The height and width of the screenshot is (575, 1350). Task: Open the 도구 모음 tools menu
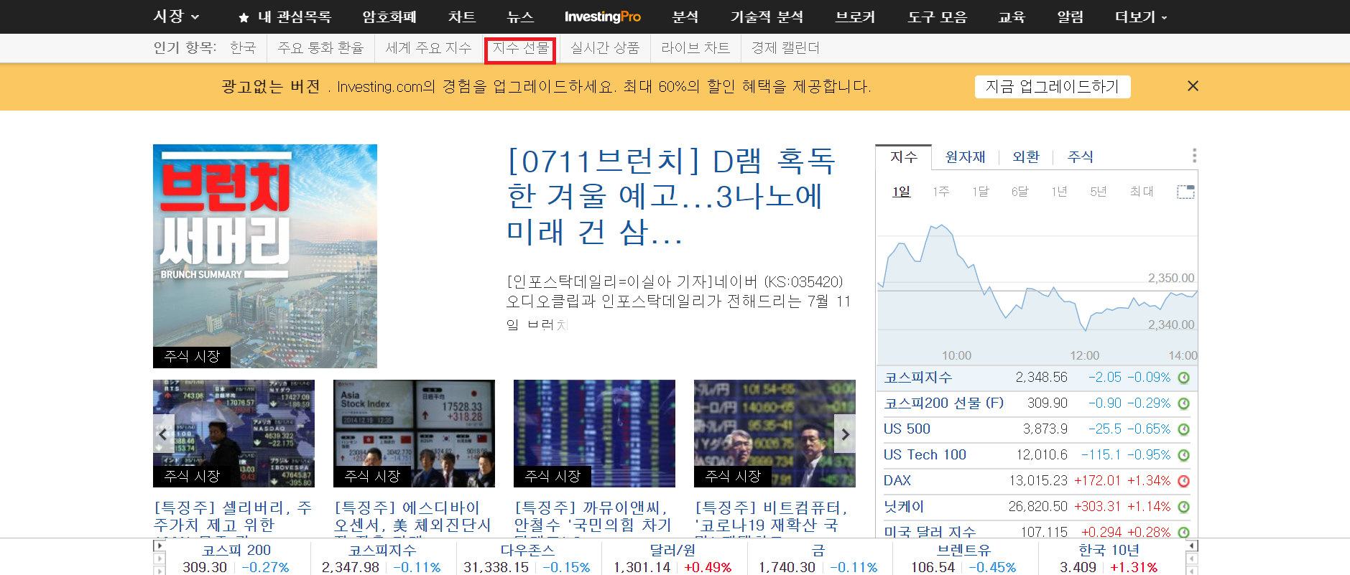coord(937,17)
